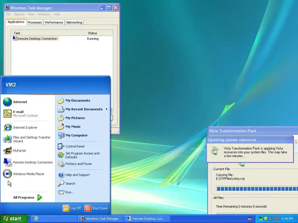This screenshot has width=298, height=223.
Task: Open the Run... dialog
Action: 66,192
